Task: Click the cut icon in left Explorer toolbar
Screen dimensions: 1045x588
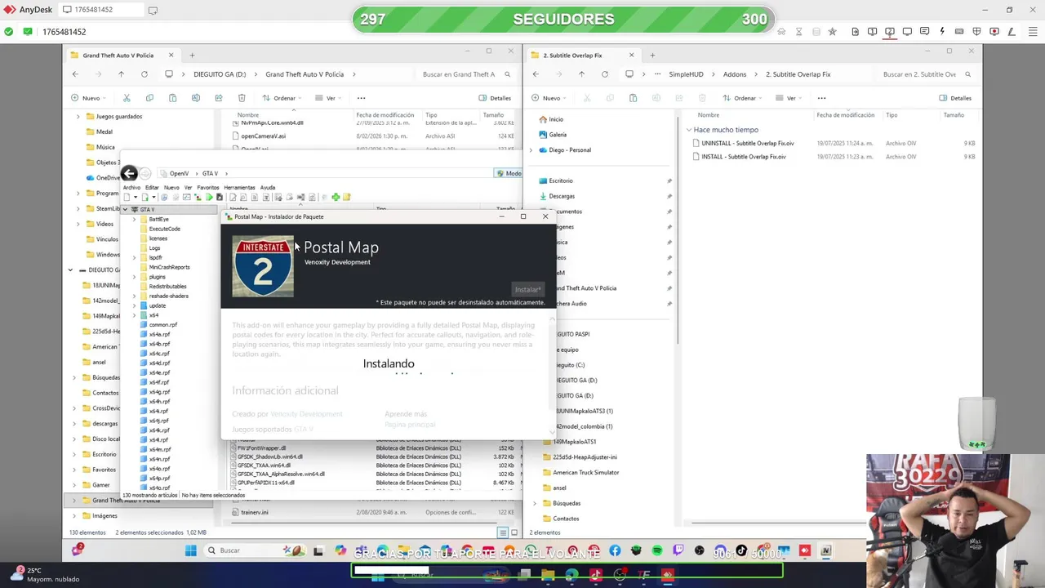Action: tap(127, 98)
